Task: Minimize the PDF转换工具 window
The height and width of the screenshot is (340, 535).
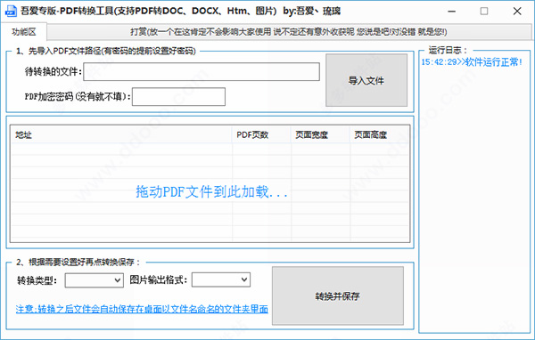Action: [452, 12]
